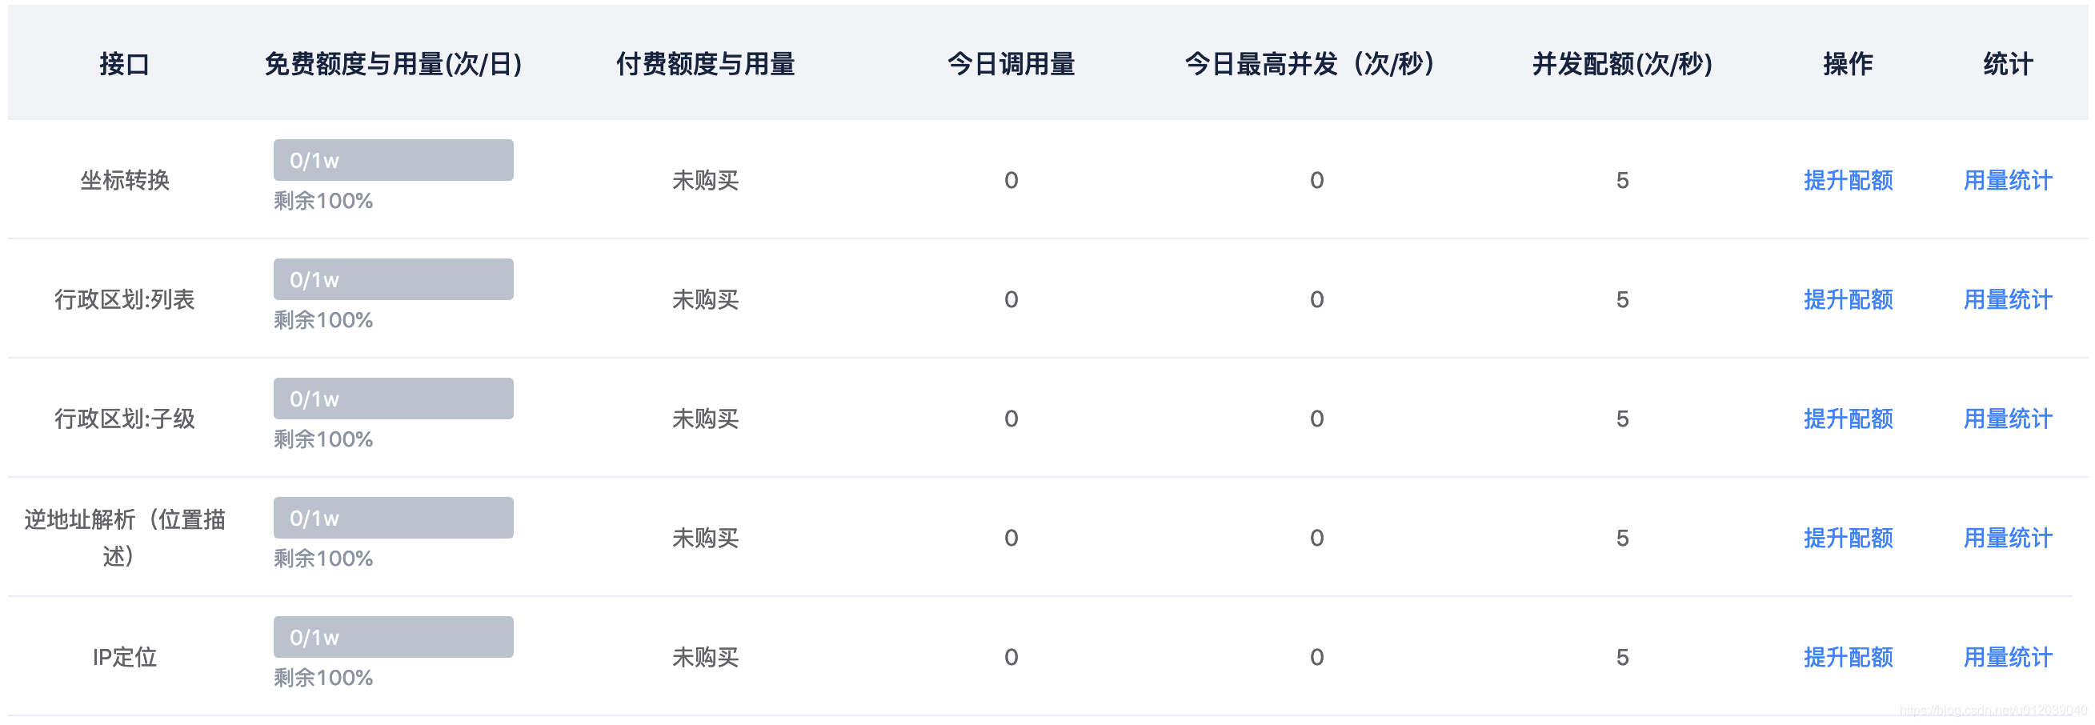Click 提升配额 for 逆地址解析 row

click(x=1848, y=538)
